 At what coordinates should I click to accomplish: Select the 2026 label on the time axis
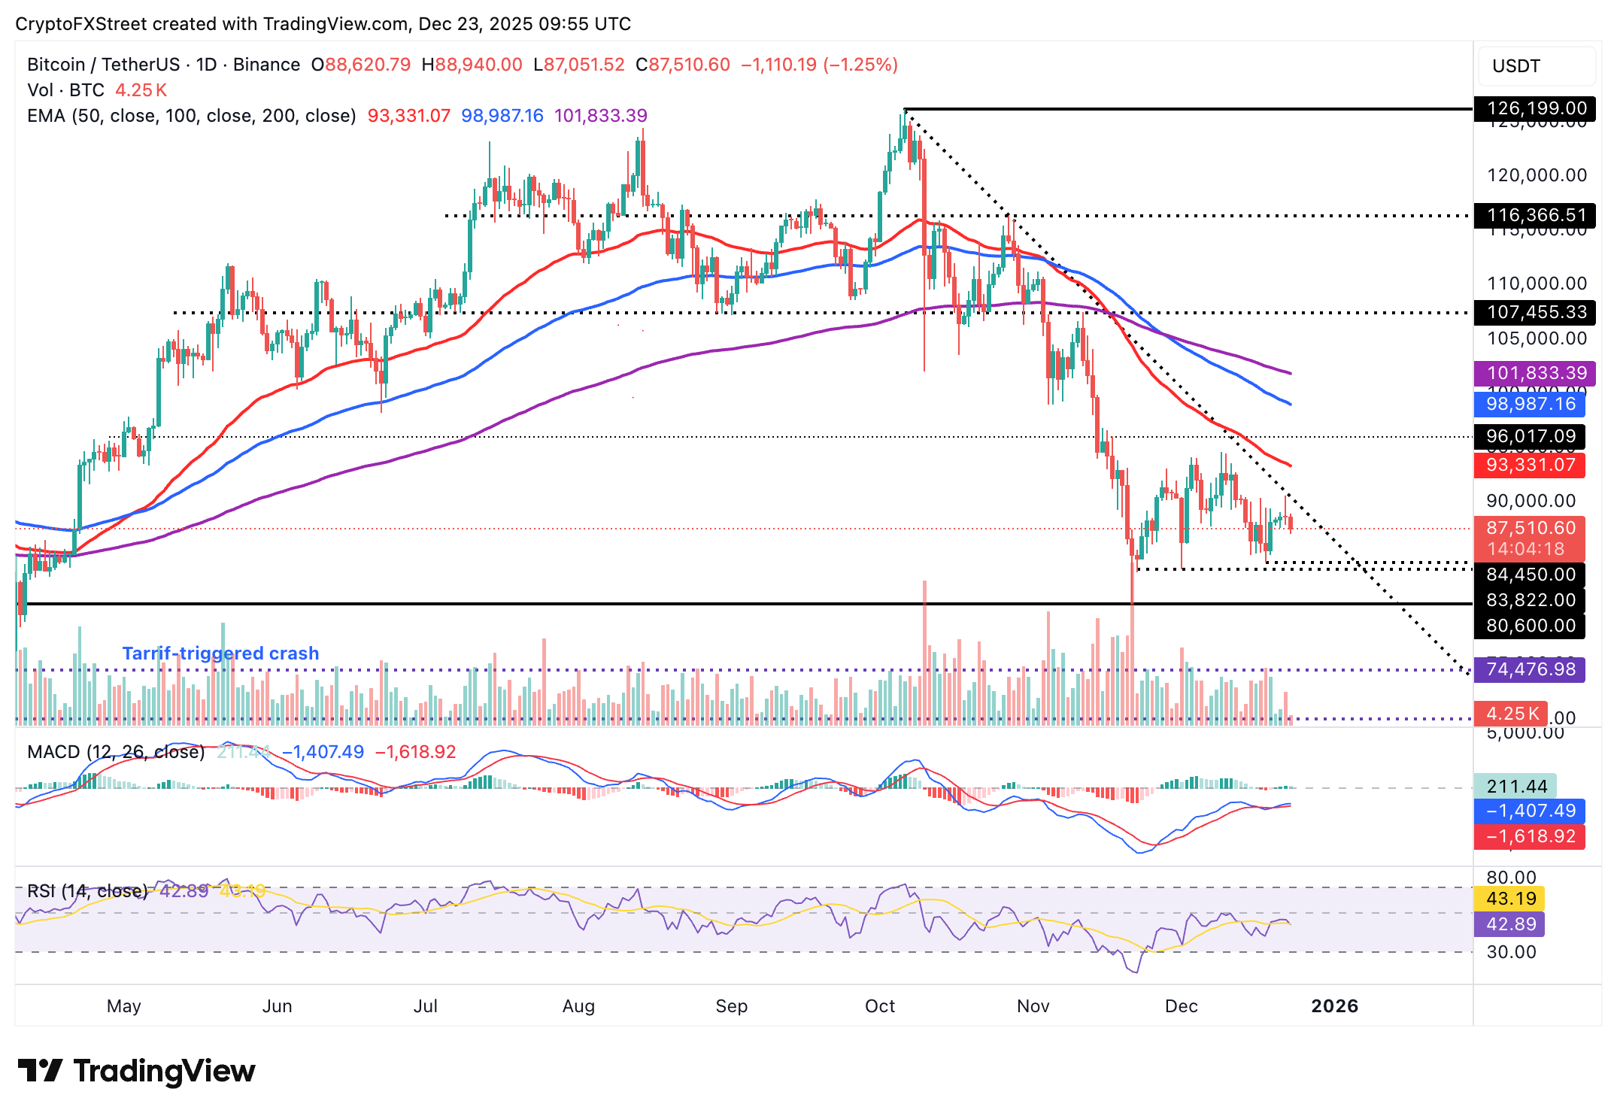pyautogui.click(x=1335, y=1005)
